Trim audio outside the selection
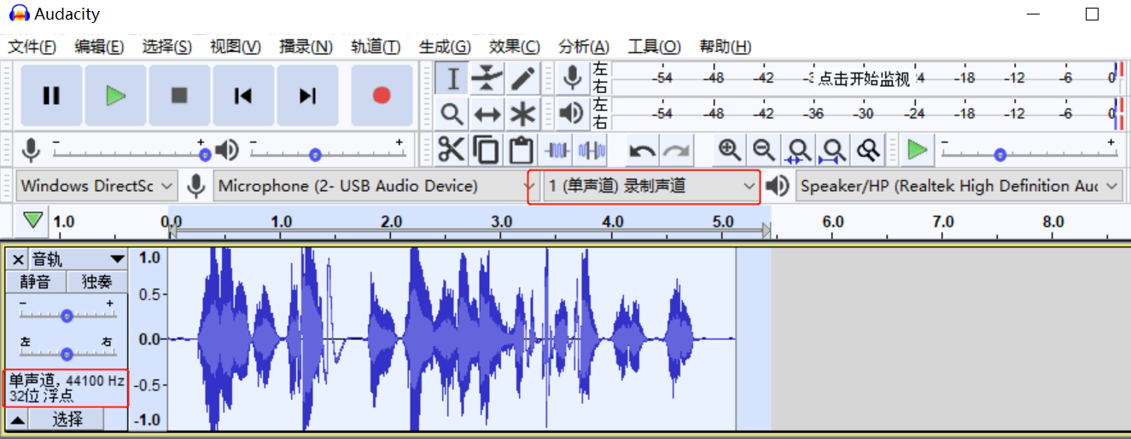Viewport: 1131px width, 439px height. 557,150
